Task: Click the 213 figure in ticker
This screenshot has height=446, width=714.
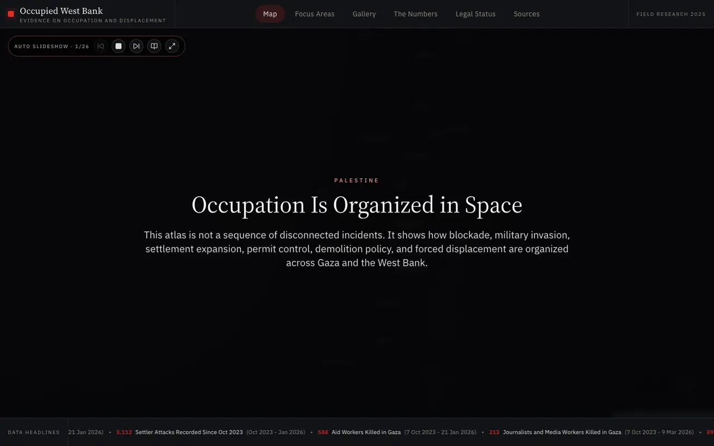Action: coord(494,432)
